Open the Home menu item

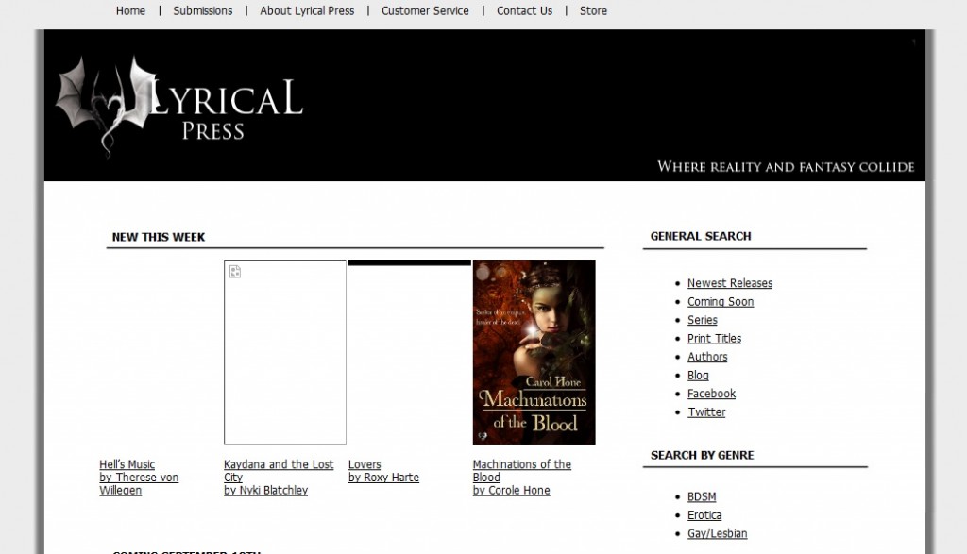click(x=130, y=11)
